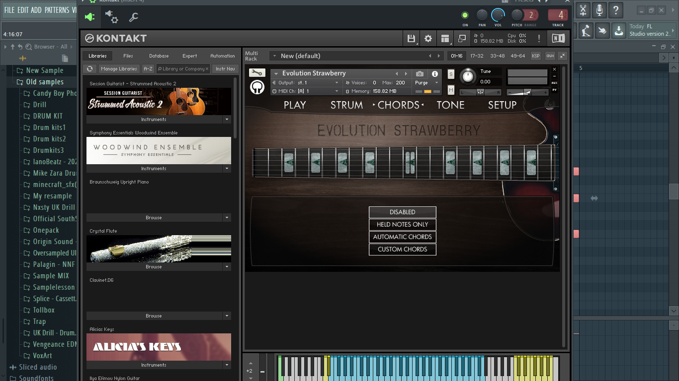This screenshot has width=679, height=381.
Task: Select next multi with the right arrow
Action: coord(438,56)
